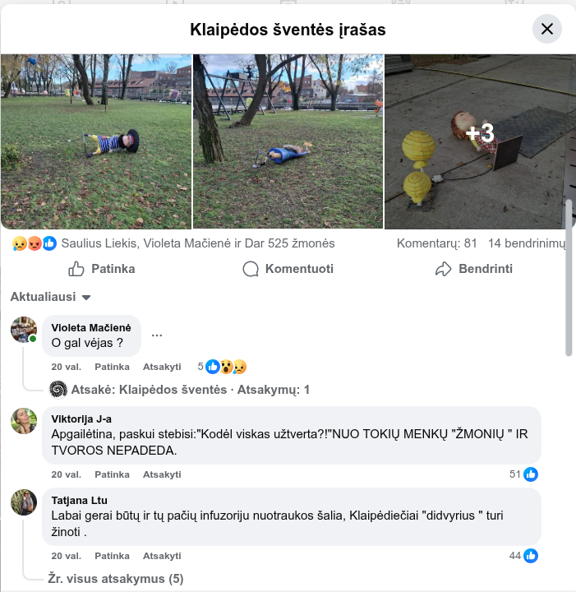
Task: Open the Aktualiausi comment sorting dropdown
Action: pos(50,297)
